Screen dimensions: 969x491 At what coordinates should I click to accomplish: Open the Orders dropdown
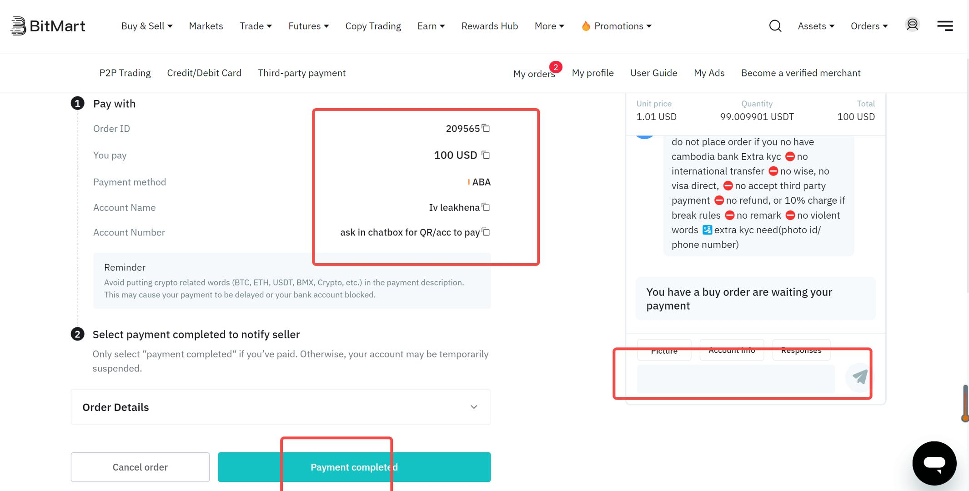[x=869, y=26]
